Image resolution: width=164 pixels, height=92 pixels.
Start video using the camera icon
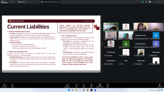point(12,85)
